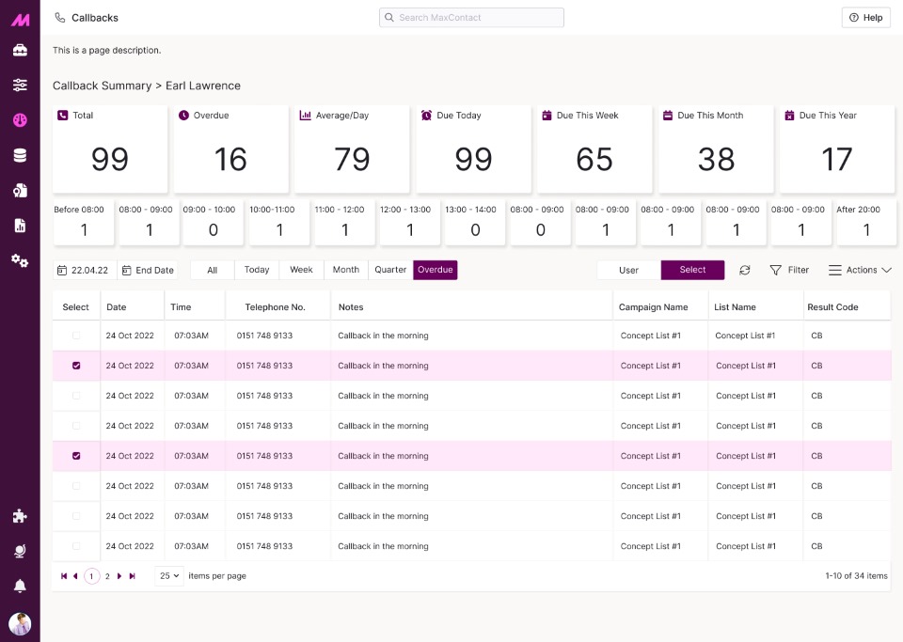Open the Actions dropdown menu
The height and width of the screenshot is (642, 903).
pos(860,270)
